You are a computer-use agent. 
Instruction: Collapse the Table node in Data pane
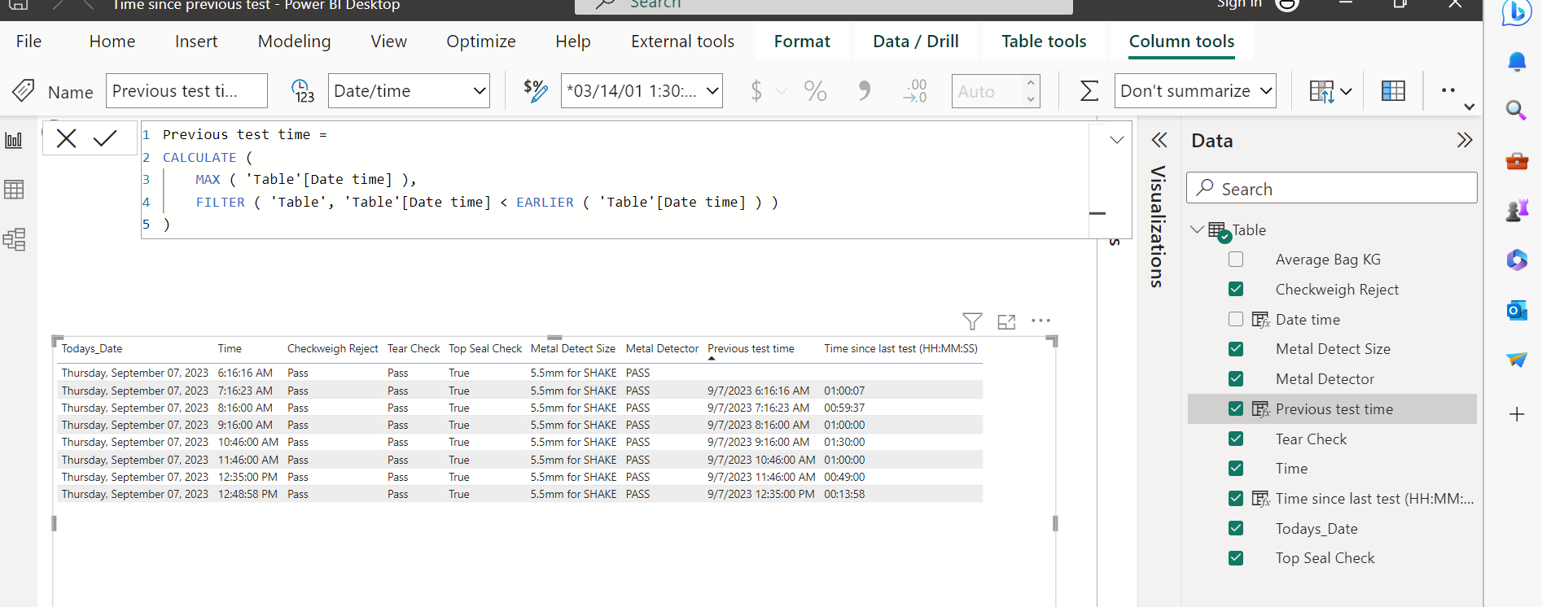coord(1197,230)
